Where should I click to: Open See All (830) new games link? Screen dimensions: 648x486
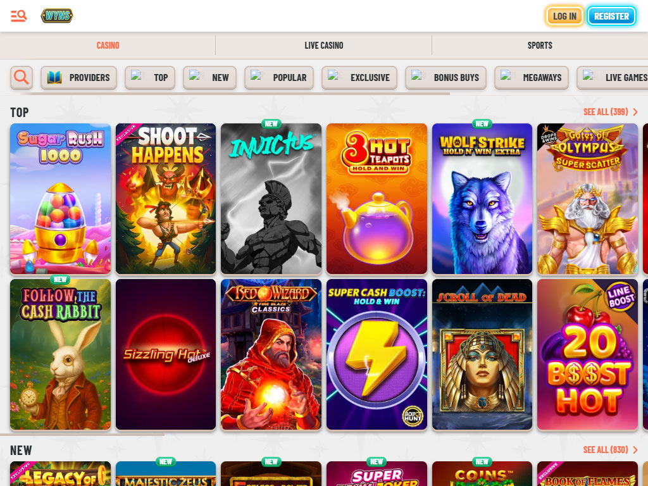pos(611,450)
